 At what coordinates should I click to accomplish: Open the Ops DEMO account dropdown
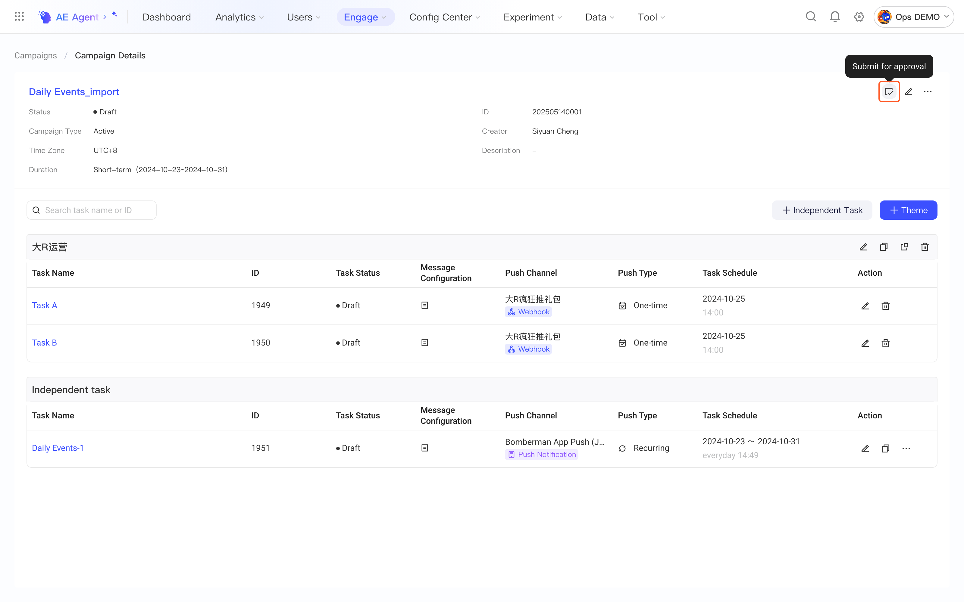click(x=913, y=17)
